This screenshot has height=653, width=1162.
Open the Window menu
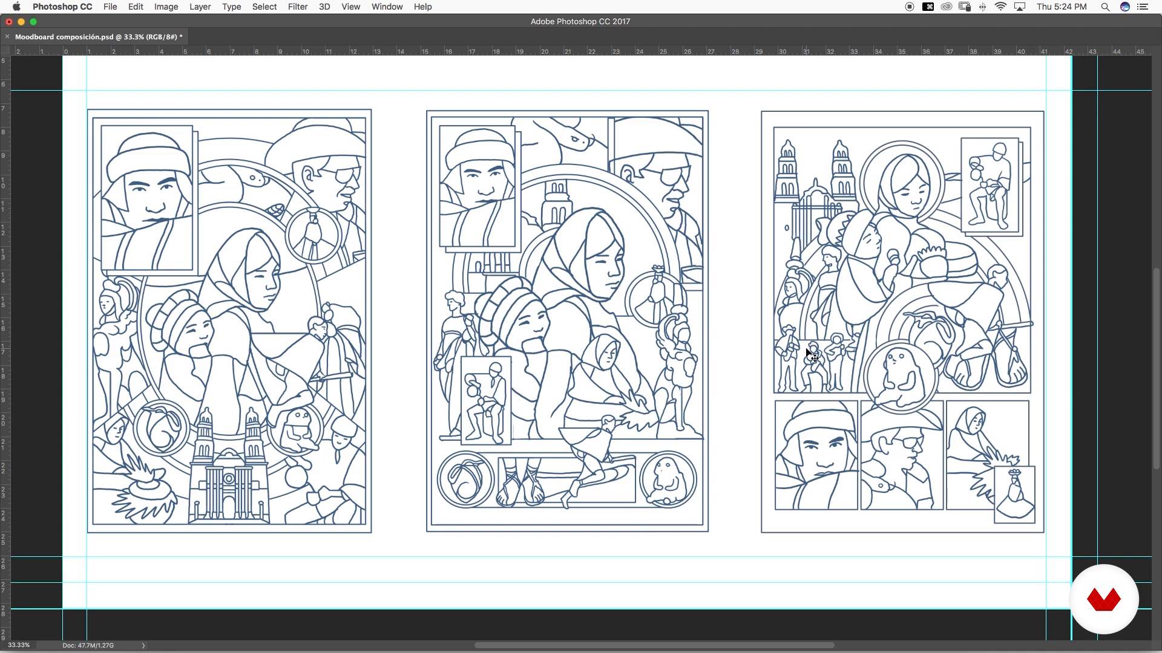click(x=387, y=7)
